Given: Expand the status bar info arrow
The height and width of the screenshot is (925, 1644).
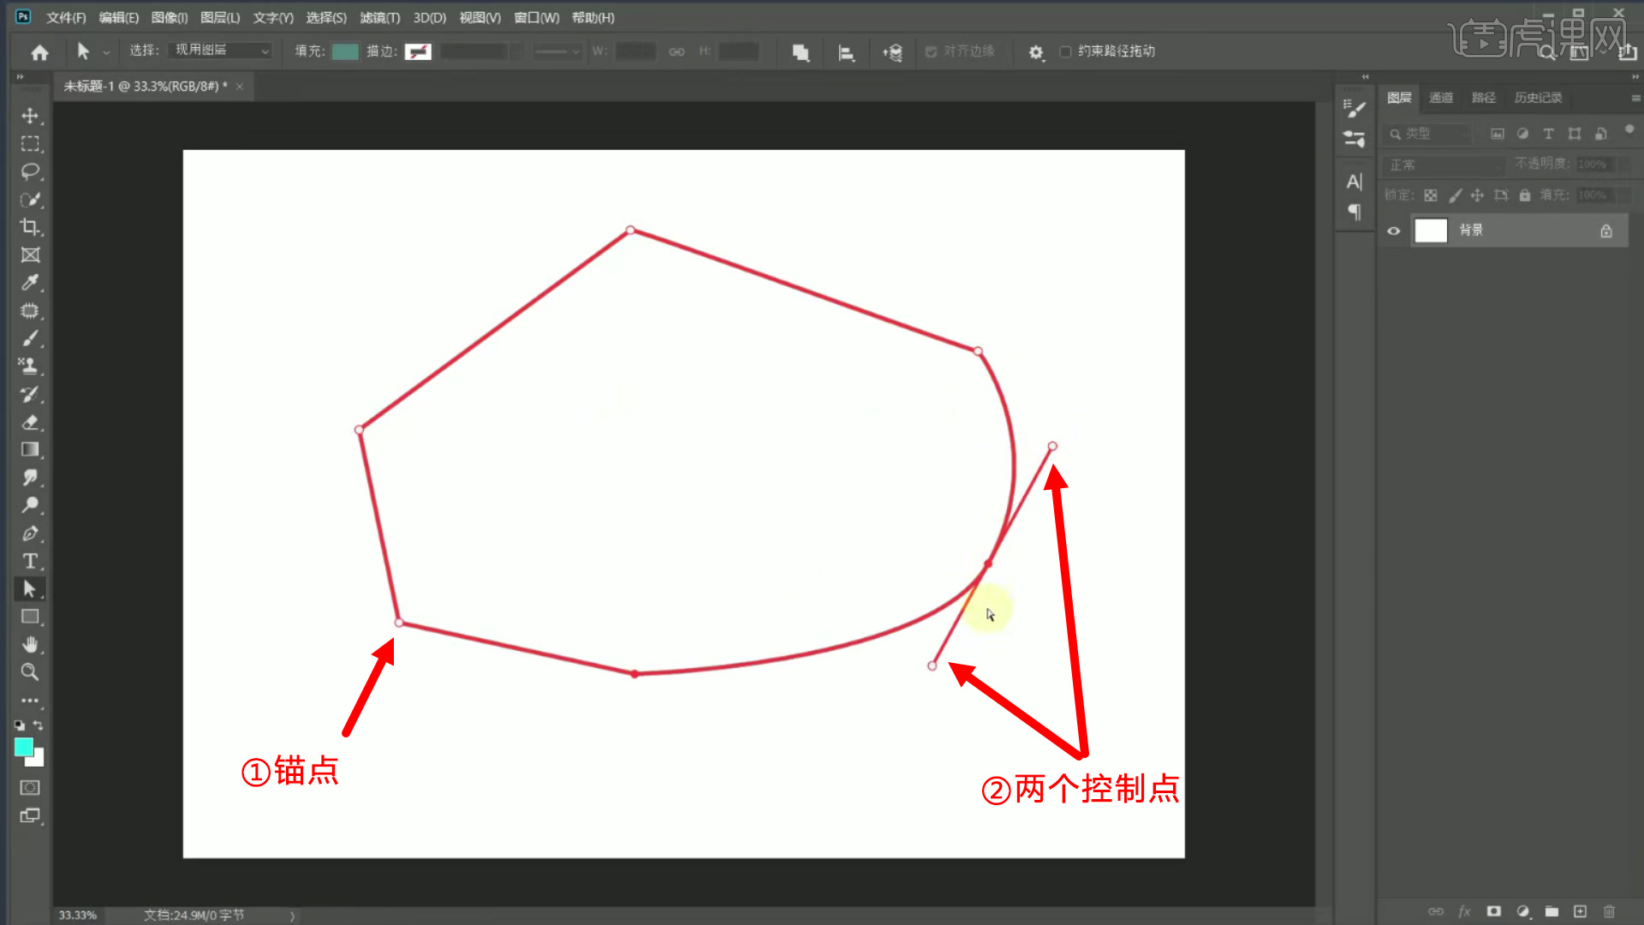Looking at the screenshot, I should pyautogui.click(x=292, y=916).
